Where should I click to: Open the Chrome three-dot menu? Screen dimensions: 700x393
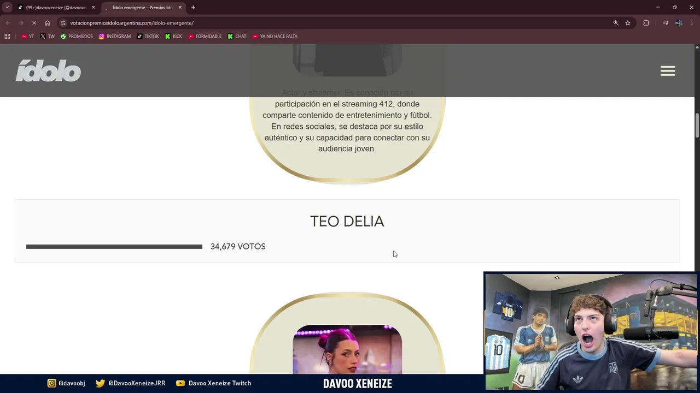click(692, 23)
